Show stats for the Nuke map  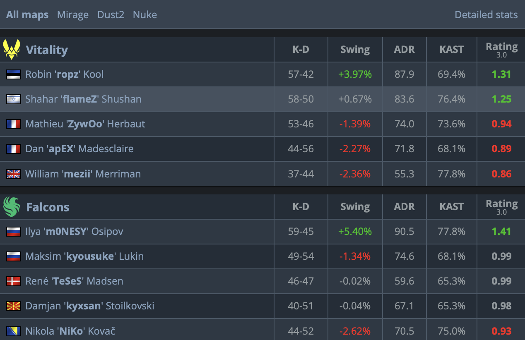click(x=145, y=15)
